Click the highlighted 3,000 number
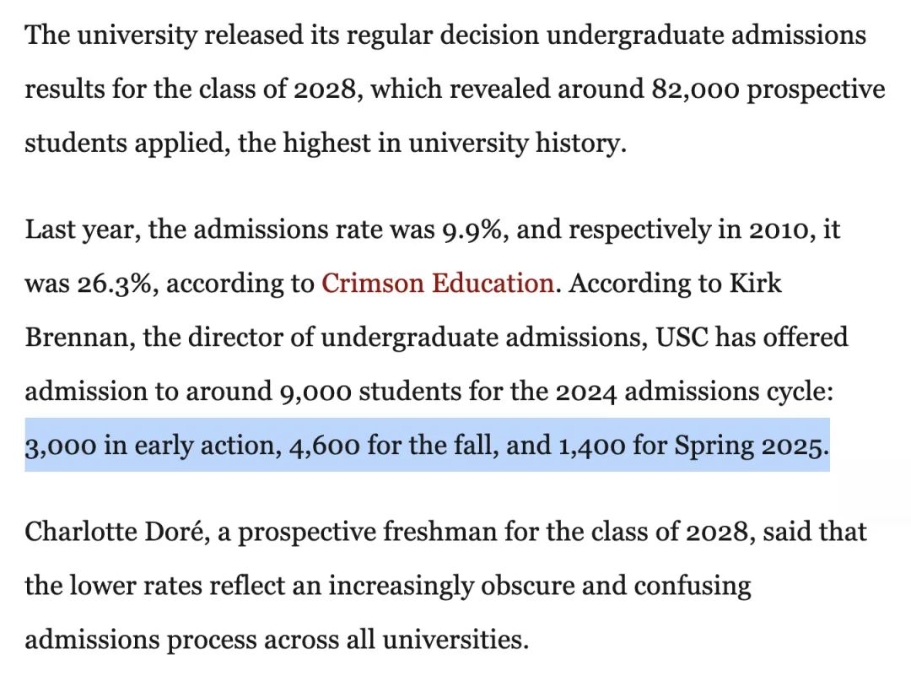Image resolution: width=911 pixels, height=687 pixels. click(60, 446)
